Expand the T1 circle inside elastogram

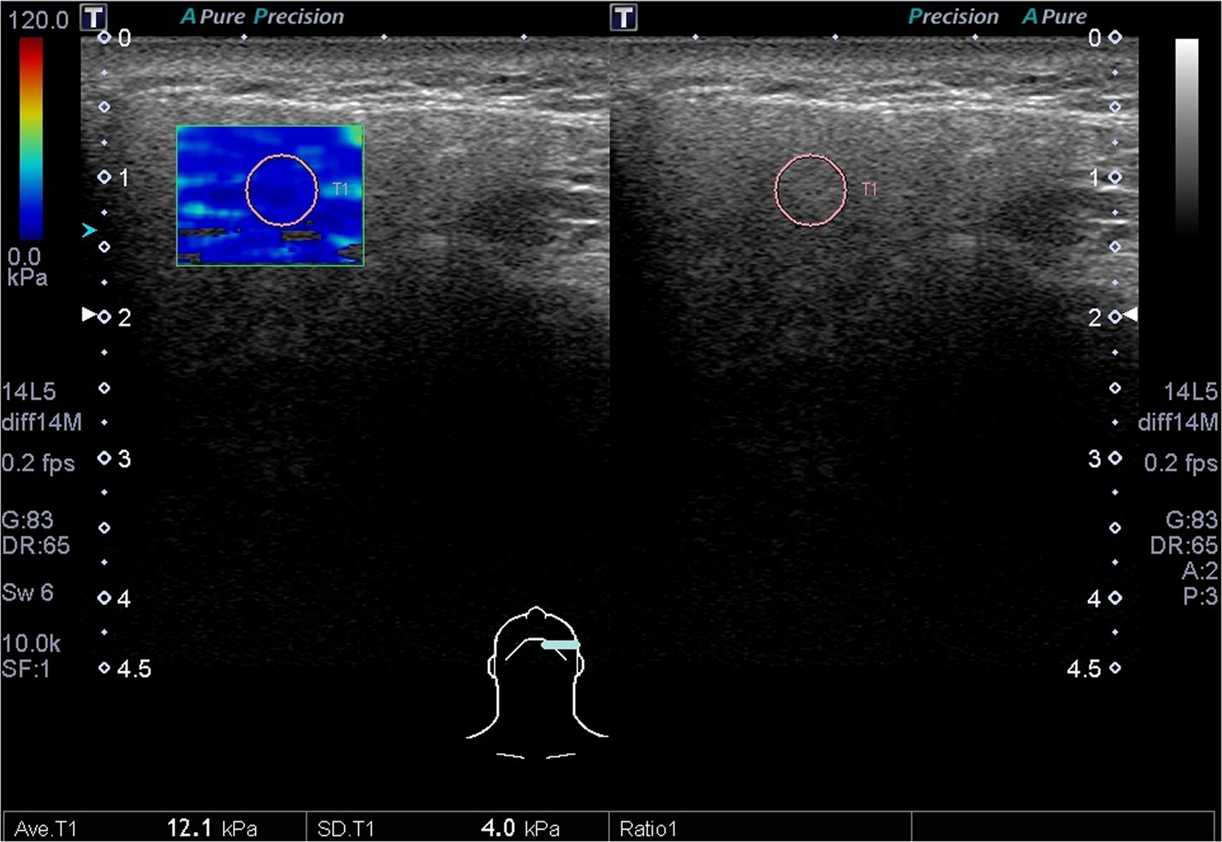coord(283,190)
